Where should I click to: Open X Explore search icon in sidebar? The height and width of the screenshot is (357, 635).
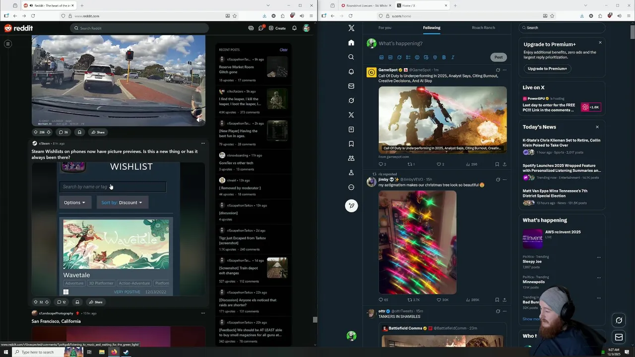[x=351, y=57]
